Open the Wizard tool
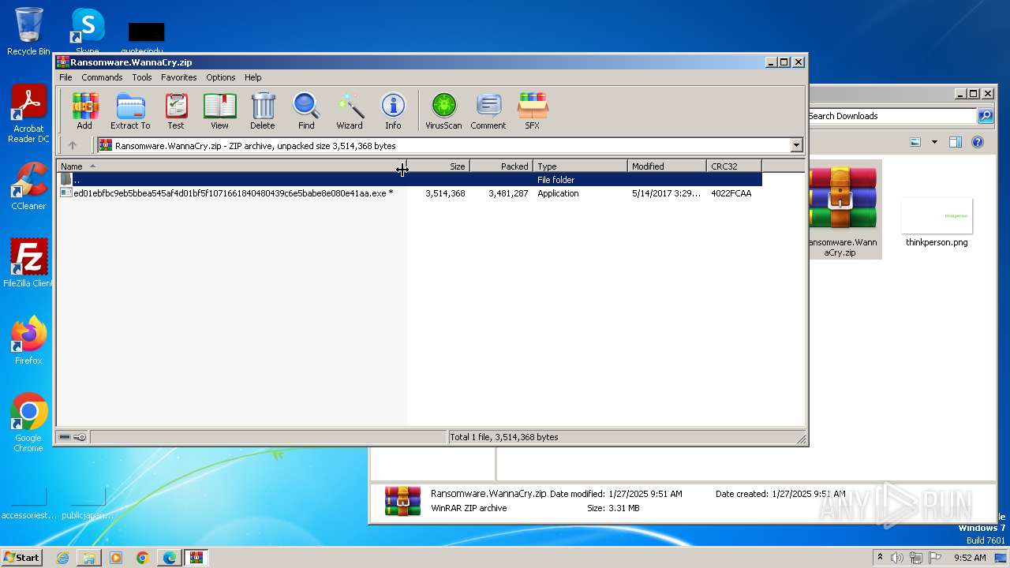Viewport: 1010px width, 568px height. click(350, 110)
